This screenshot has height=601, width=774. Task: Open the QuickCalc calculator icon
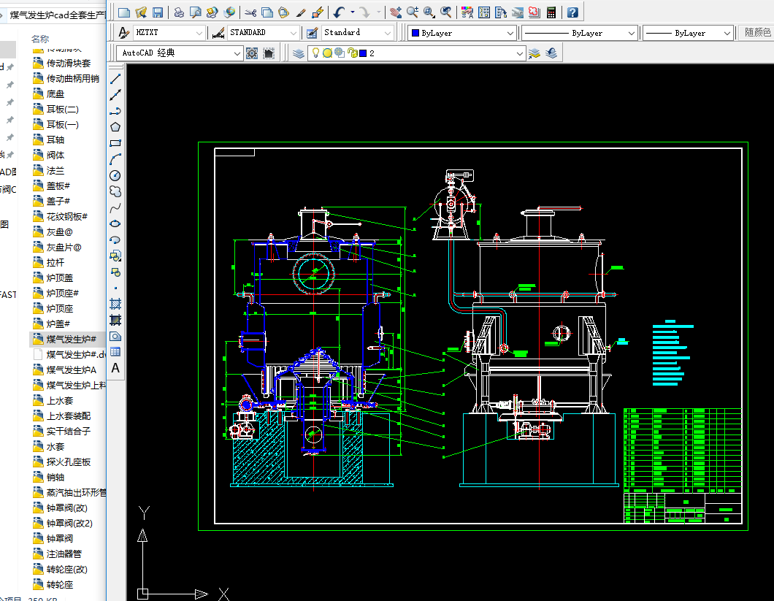[x=551, y=12]
